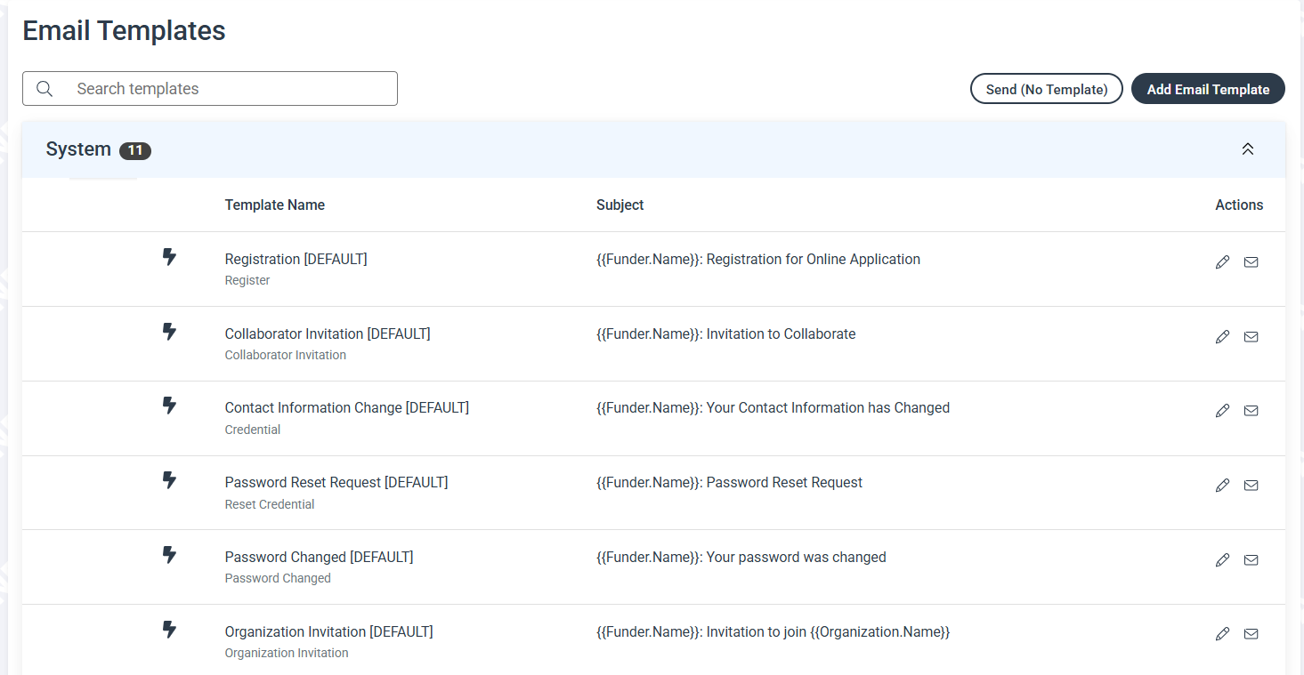Click lightning bolt beside Password Changed [DEFAULT]

tap(169, 555)
